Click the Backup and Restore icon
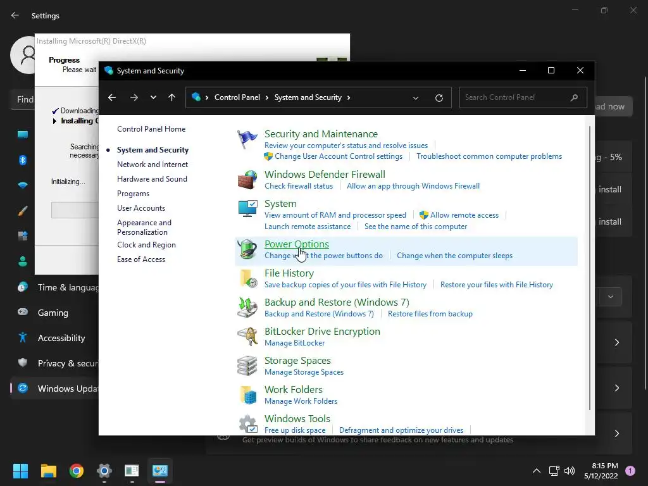Viewport: 648px width, 486px height. point(247,308)
